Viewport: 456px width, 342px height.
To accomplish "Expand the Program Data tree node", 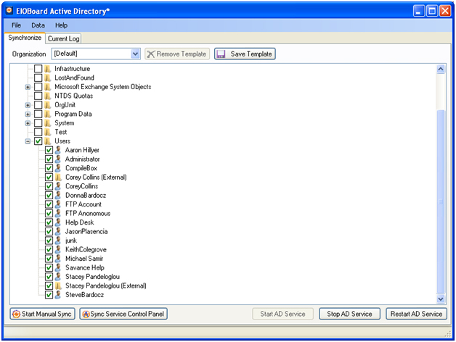I will tap(28, 114).
